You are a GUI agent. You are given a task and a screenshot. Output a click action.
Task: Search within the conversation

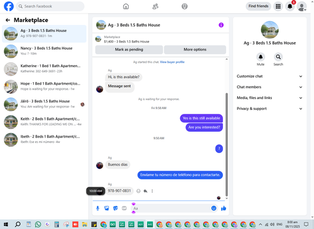[278, 57]
